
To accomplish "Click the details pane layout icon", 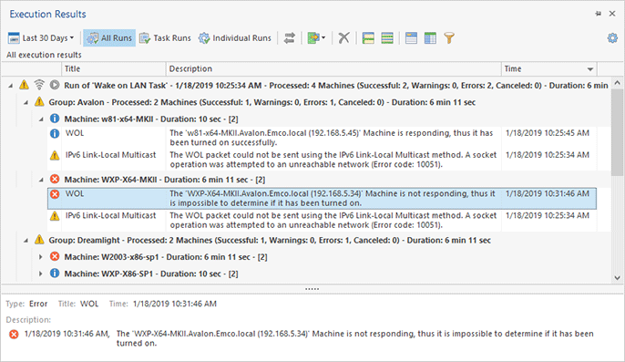I will (411, 38).
